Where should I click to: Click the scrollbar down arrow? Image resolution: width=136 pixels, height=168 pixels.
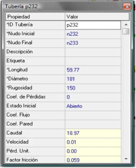tap(126, 159)
